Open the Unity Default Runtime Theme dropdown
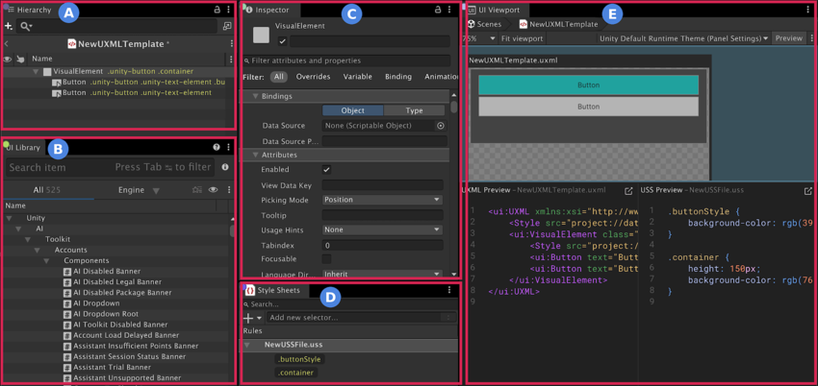This screenshot has height=386, width=818. tap(683, 38)
